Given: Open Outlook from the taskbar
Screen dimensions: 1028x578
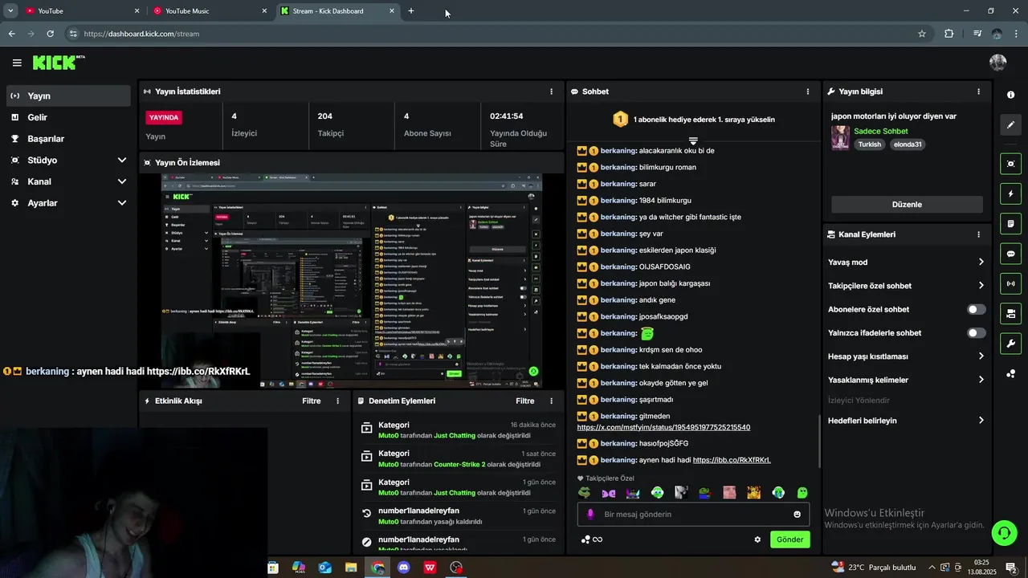Looking at the screenshot, I should tap(324, 568).
